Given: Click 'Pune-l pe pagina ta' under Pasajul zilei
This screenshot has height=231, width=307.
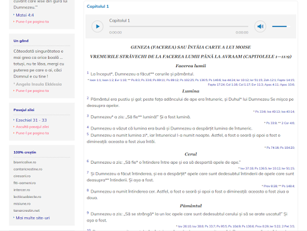Looking at the screenshot, I should pyautogui.click(x=32, y=133).
